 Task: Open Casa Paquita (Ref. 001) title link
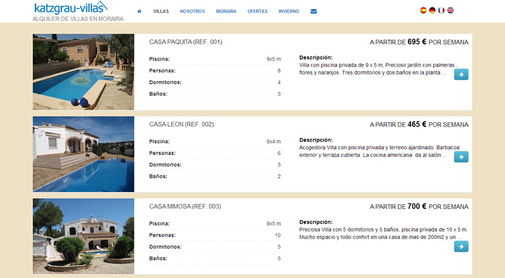(x=186, y=42)
